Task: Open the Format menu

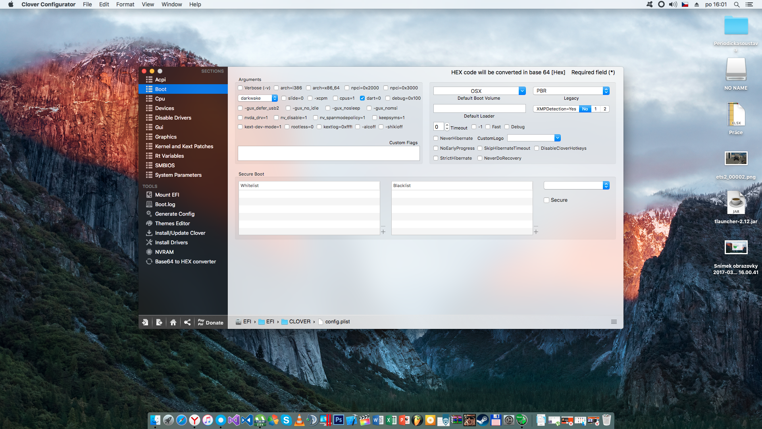Action: 125,4
